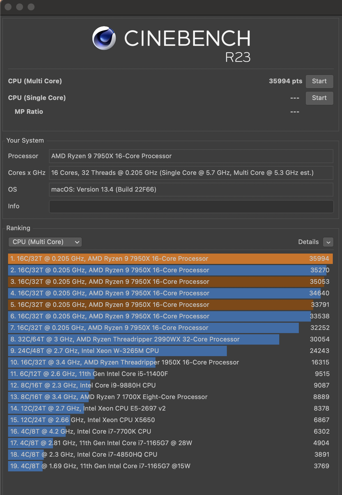This screenshot has height=495, width=342.
Task: Click the Cinebench logo icon
Action: [x=104, y=38]
